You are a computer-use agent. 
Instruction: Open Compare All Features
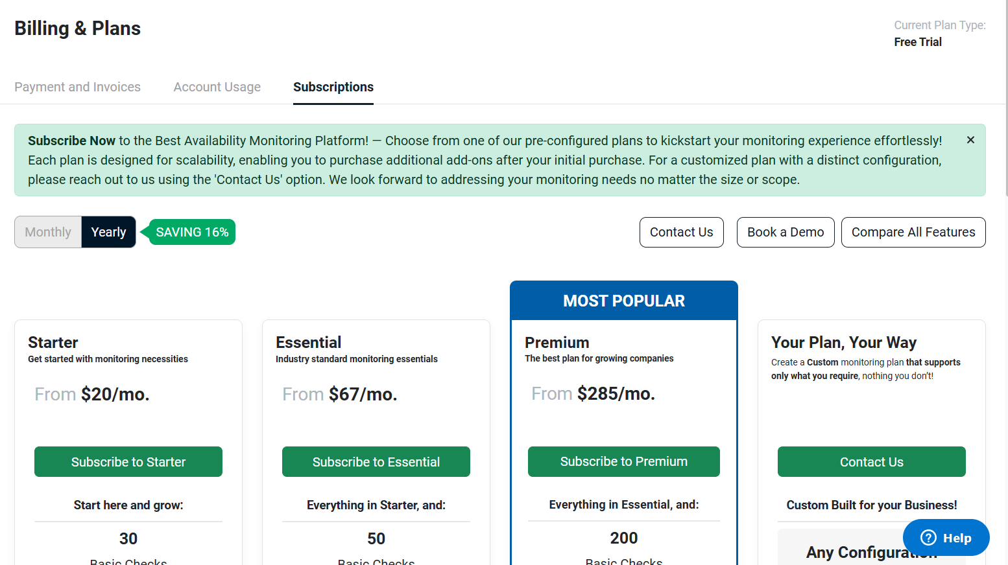[913, 232]
